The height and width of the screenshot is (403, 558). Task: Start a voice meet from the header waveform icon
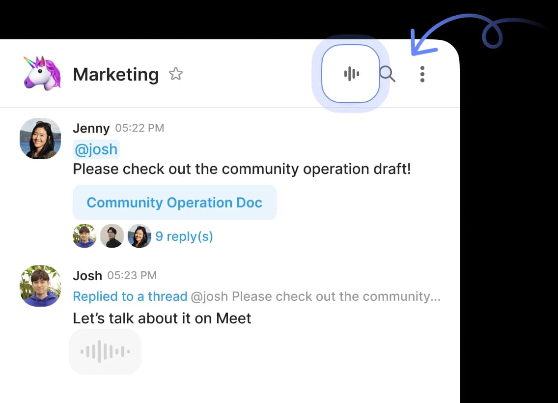[351, 74]
